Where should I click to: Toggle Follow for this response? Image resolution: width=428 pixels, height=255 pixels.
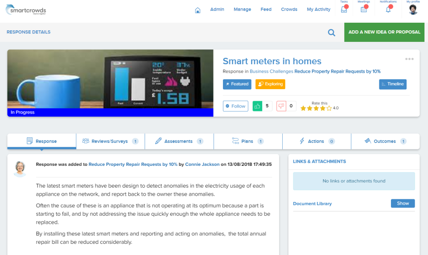235,106
